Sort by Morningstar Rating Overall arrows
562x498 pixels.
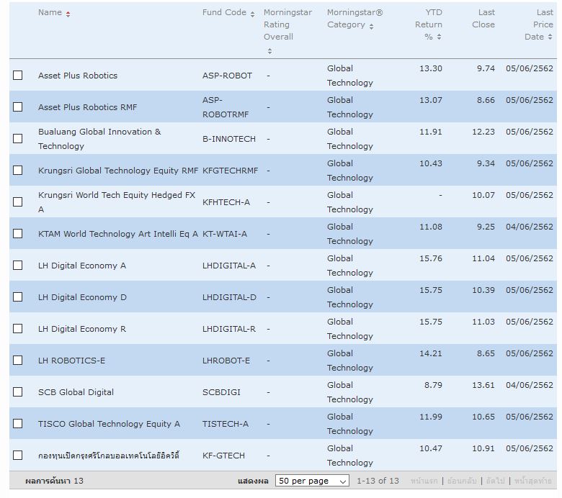[x=269, y=50]
